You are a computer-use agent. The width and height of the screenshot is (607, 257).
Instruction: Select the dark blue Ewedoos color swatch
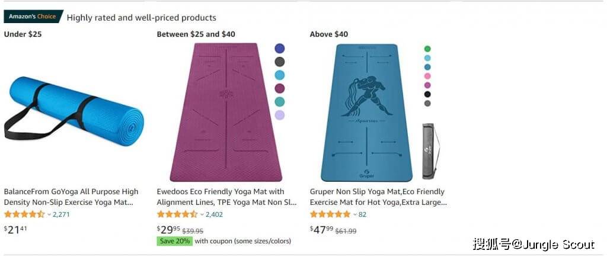(x=280, y=49)
